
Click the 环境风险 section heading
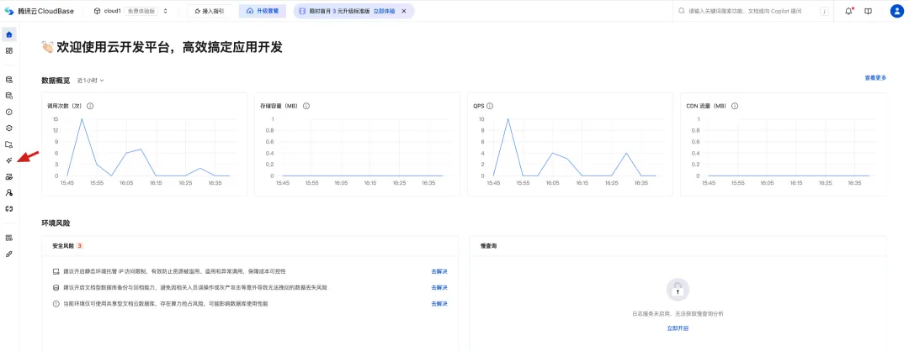pyautogui.click(x=56, y=223)
